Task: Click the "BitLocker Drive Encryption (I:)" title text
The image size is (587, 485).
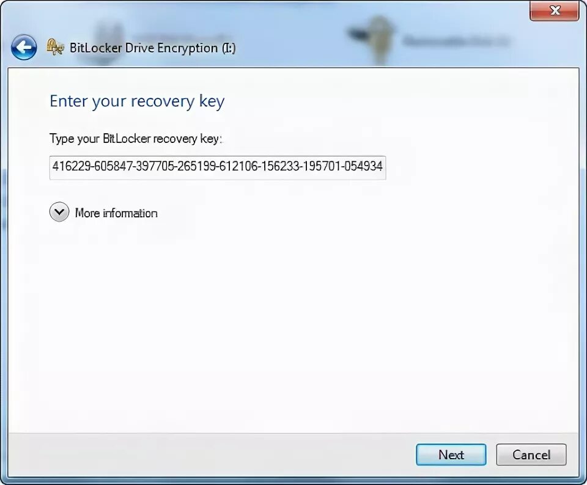Action: click(x=152, y=48)
